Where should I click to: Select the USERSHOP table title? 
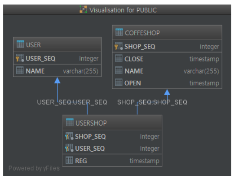91,123
